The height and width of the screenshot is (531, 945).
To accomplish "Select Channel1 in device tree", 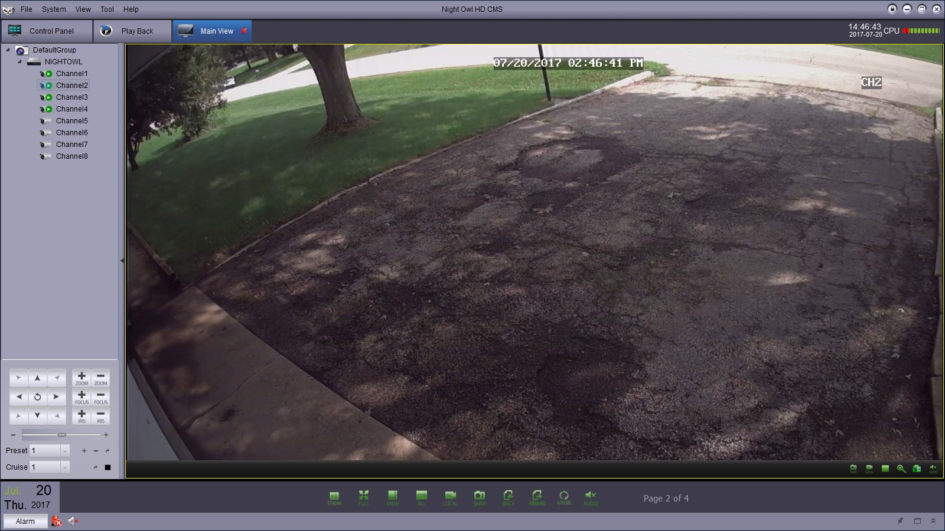I will (71, 74).
